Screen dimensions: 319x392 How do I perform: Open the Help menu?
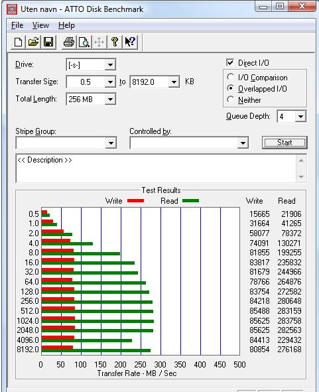[66, 25]
